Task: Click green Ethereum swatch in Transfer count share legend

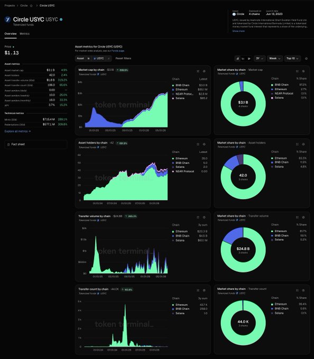Action: (272, 304)
